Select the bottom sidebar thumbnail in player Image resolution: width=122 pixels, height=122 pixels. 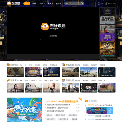tap(107, 54)
